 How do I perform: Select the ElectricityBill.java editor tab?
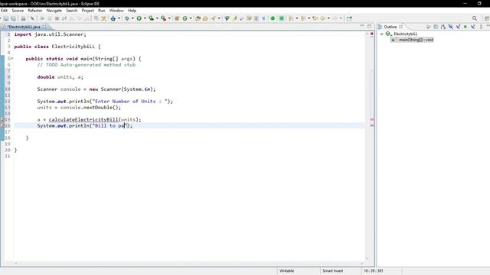click(x=24, y=27)
